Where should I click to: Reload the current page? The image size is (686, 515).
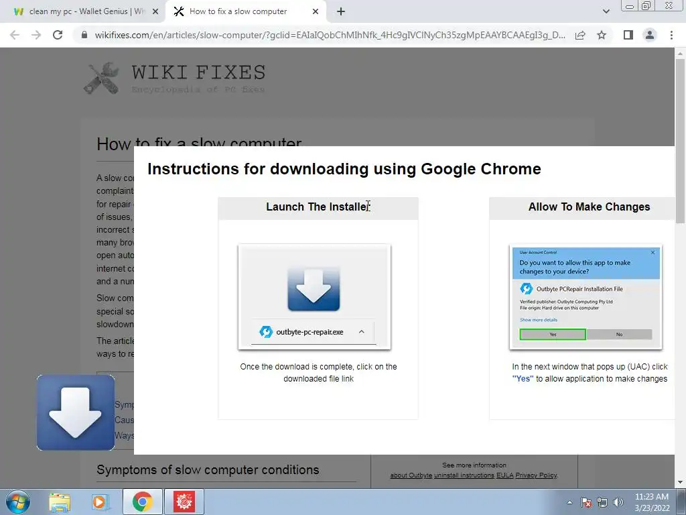[58, 35]
